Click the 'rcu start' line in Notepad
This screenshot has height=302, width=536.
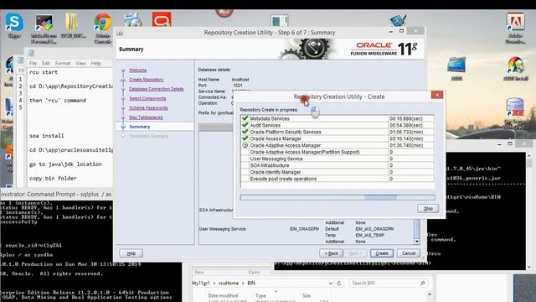(44, 72)
